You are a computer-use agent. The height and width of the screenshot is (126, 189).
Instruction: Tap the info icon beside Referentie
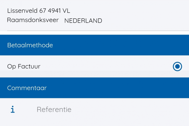(13, 109)
